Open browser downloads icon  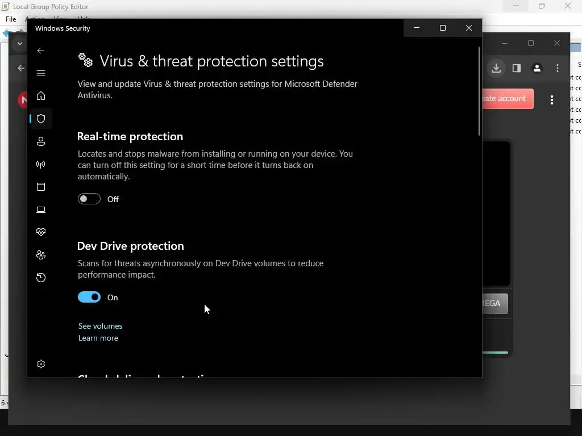[496, 68]
